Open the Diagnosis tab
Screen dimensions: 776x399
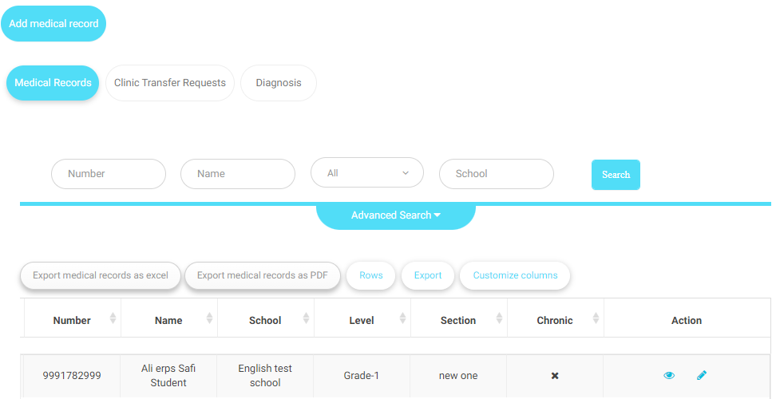coord(279,83)
